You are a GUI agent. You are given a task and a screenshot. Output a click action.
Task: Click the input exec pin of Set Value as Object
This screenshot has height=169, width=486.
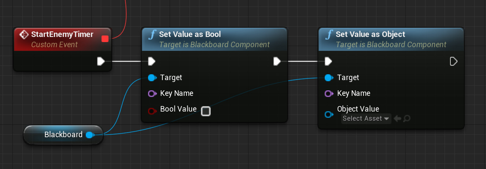tap(328, 61)
